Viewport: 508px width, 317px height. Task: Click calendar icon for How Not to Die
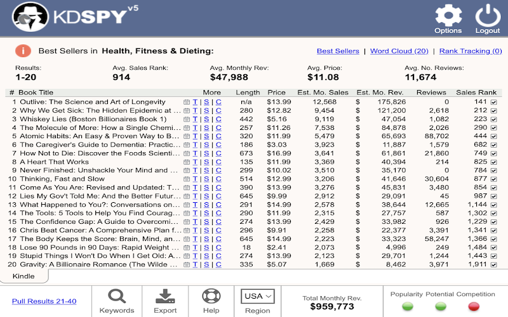tap(187, 153)
